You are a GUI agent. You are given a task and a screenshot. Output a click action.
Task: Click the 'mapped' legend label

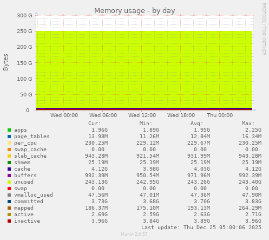[x=24, y=208]
